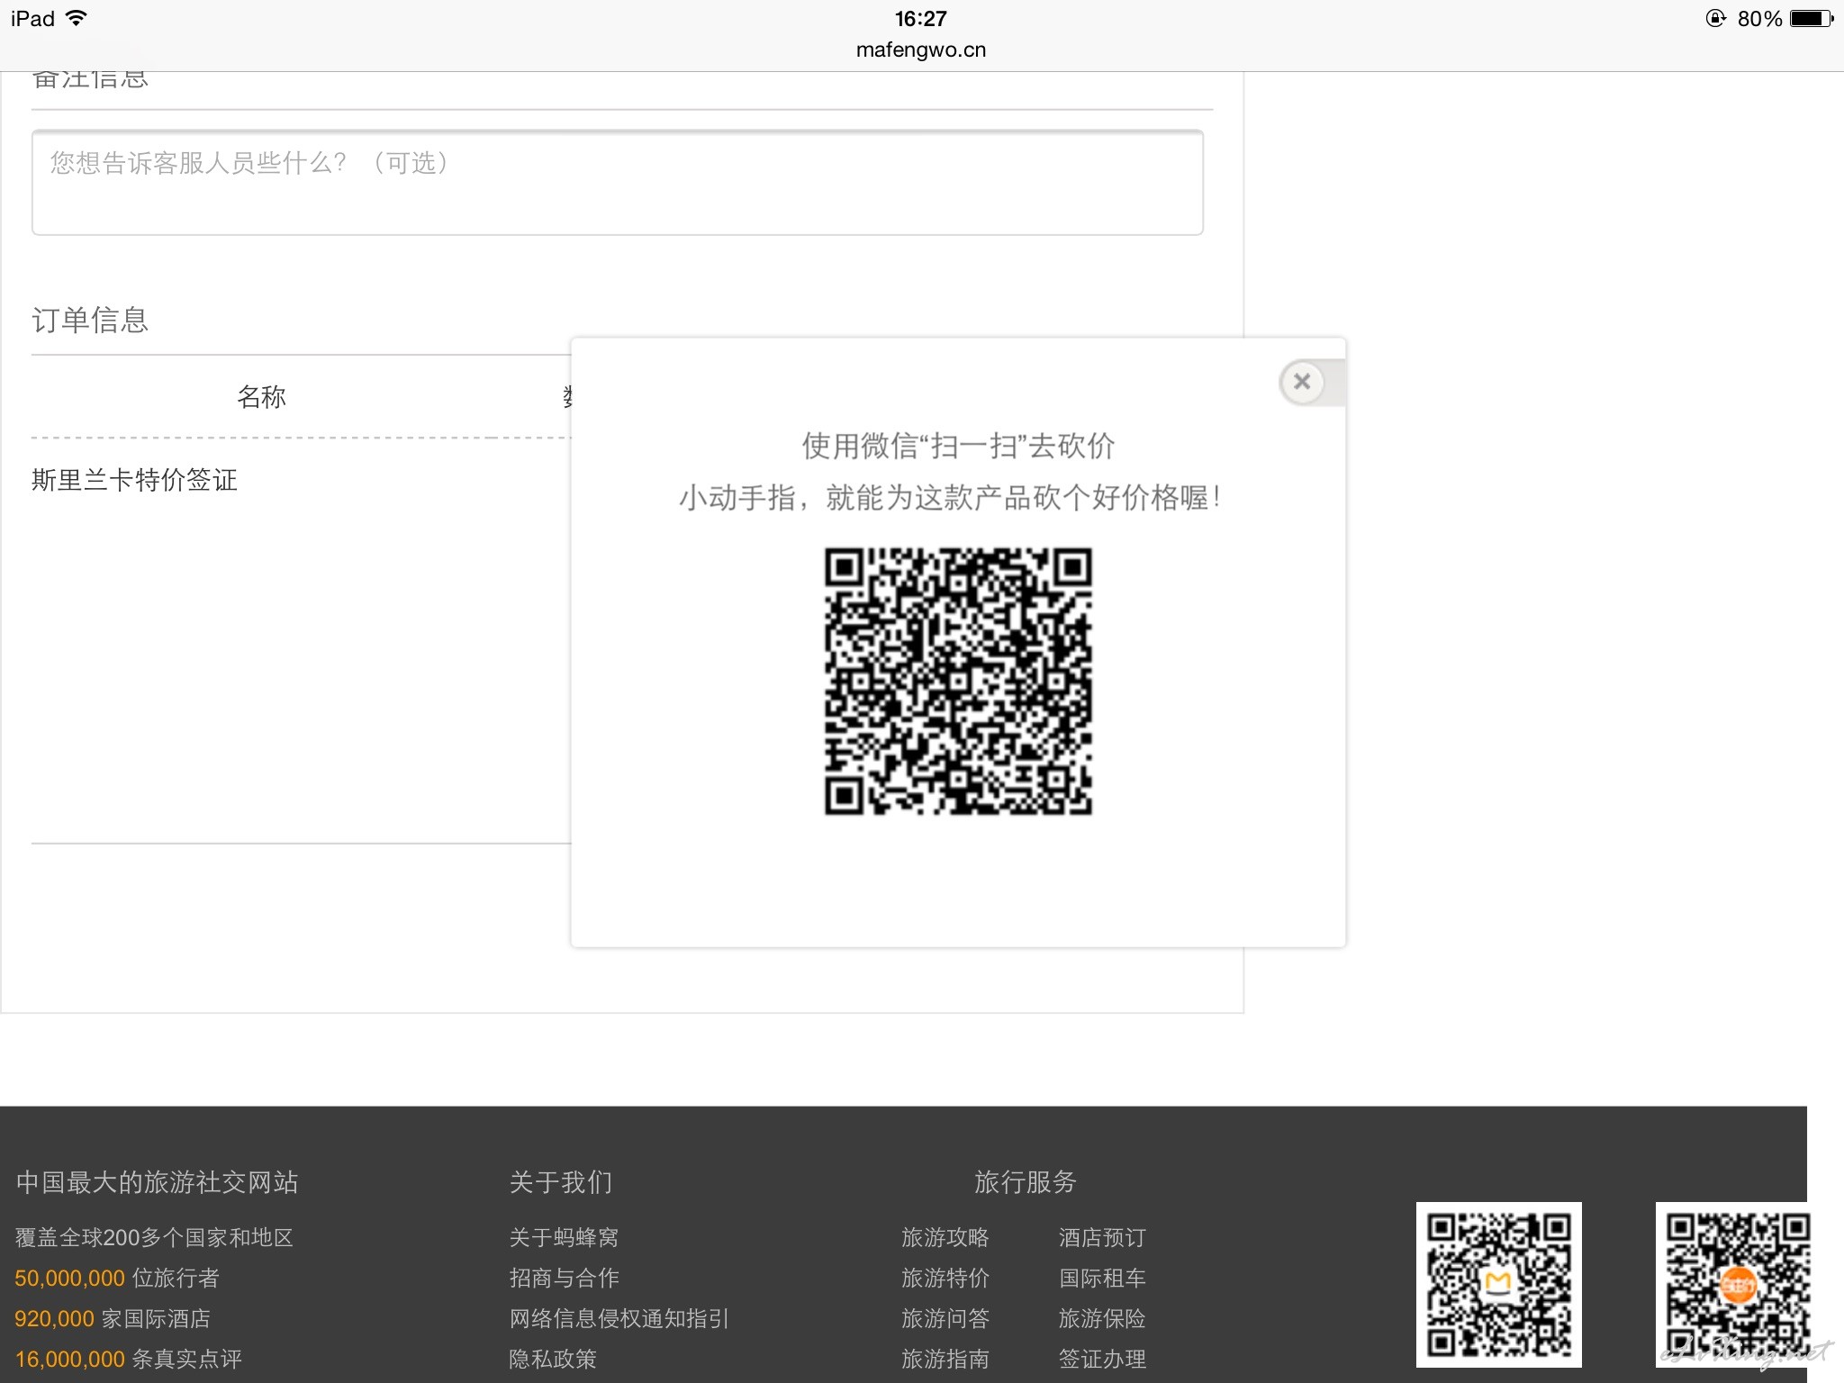The width and height of the screenshot is (1844, 1383).
Task: Tap the mafengwo.cn address bar
Action: (921, 50)
